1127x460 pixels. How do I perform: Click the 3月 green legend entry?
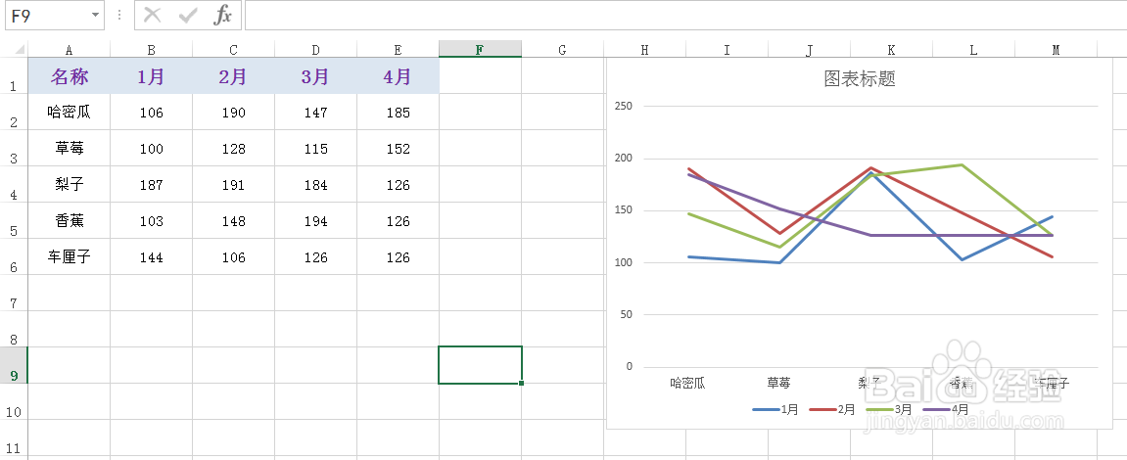[x=890, y=410]
